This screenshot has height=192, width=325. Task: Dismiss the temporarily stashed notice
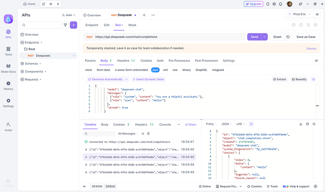[311, 49]
